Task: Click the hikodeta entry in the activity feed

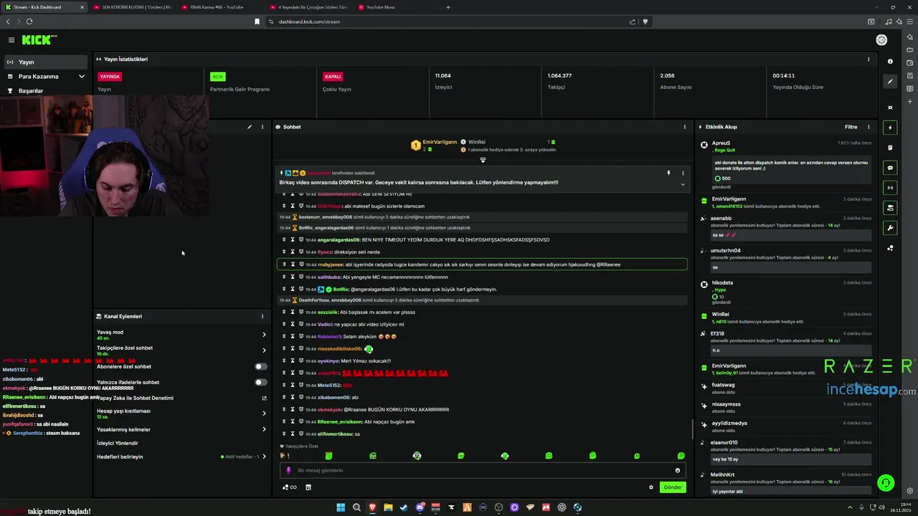Action: click(721, 282)
